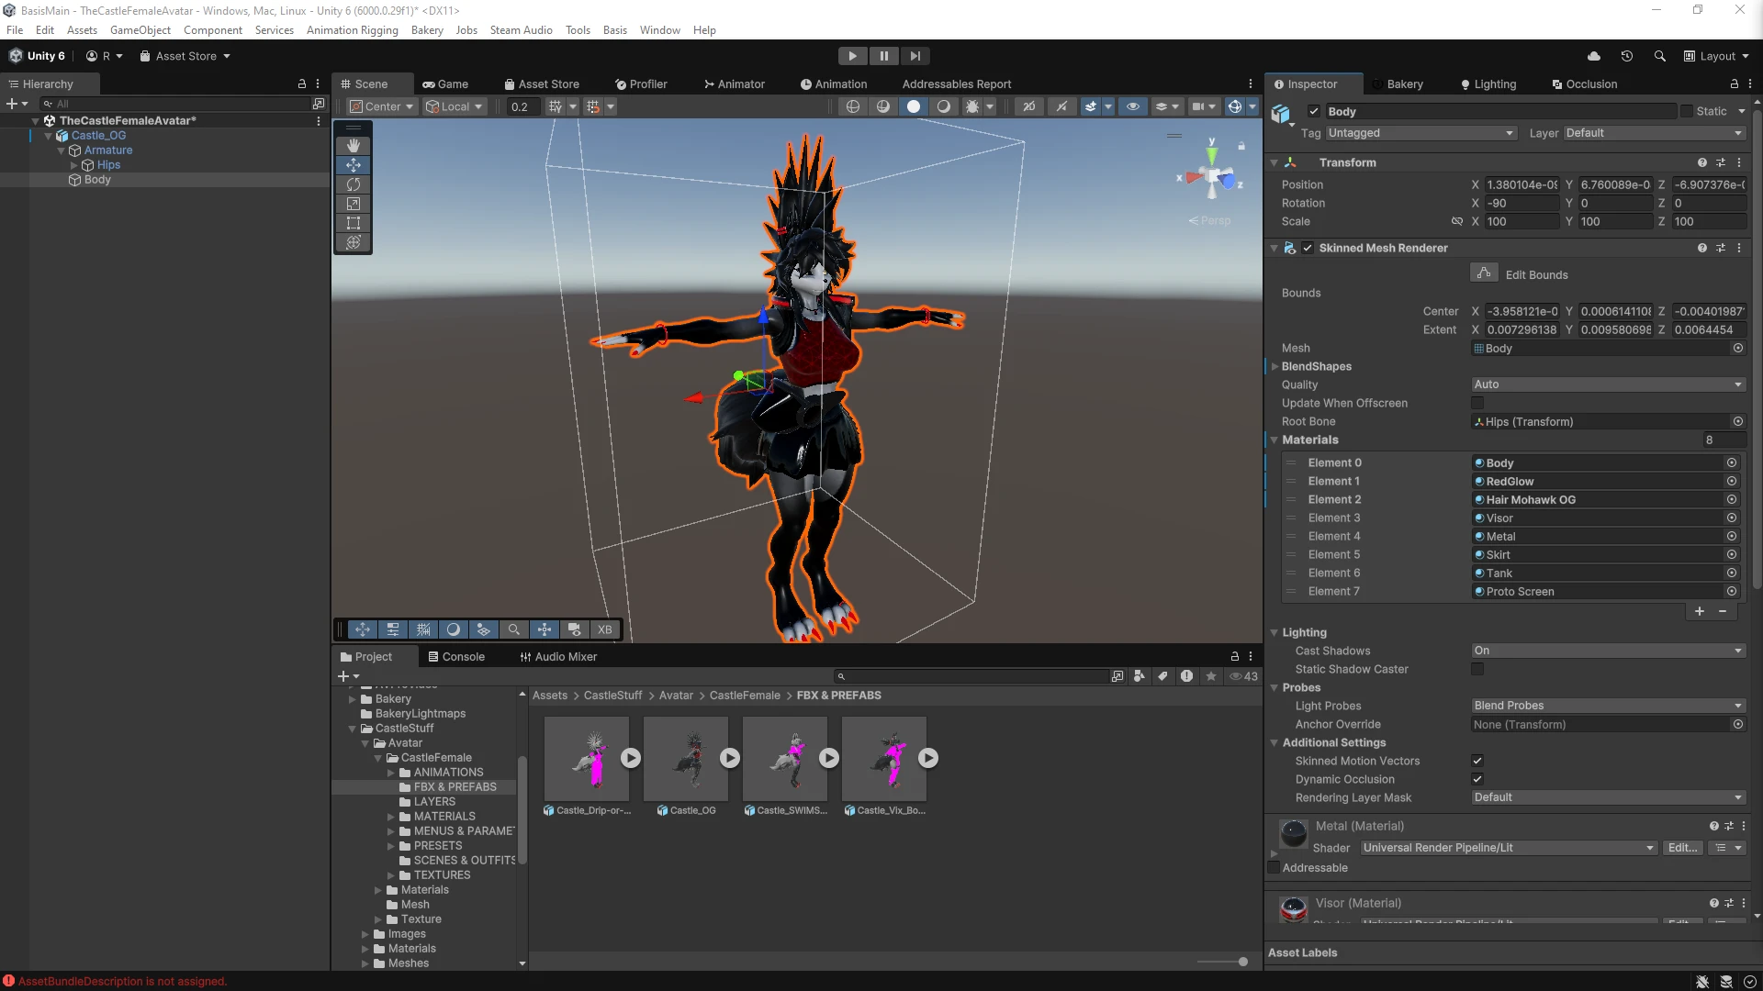The height and width of the screenshot is (991, 1763).
Task: Open the Steam Audio menu
Action: coord(521,29)
